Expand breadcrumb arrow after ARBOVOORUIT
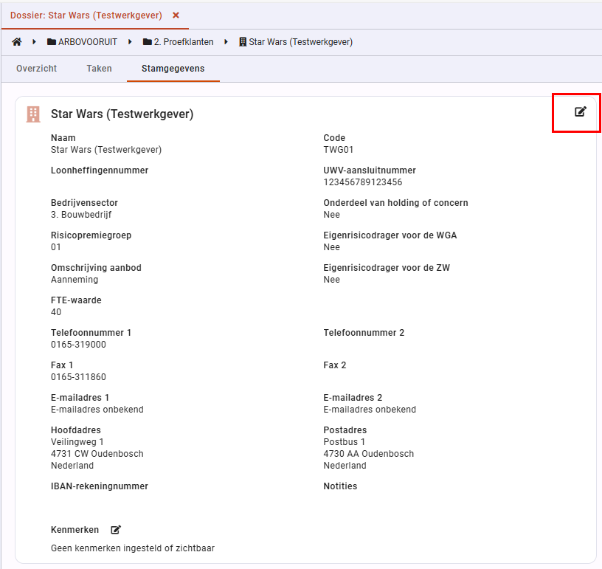This screenshot has width=602, height=569. [130, 42]
